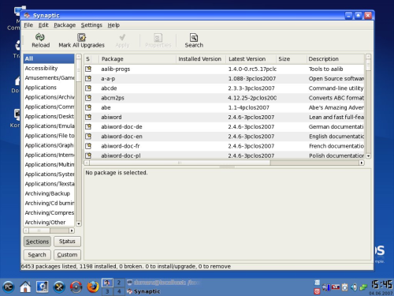The image size is (394, 296).
Task: Switch to virtual desktop 3
Action: click(107, 291)
